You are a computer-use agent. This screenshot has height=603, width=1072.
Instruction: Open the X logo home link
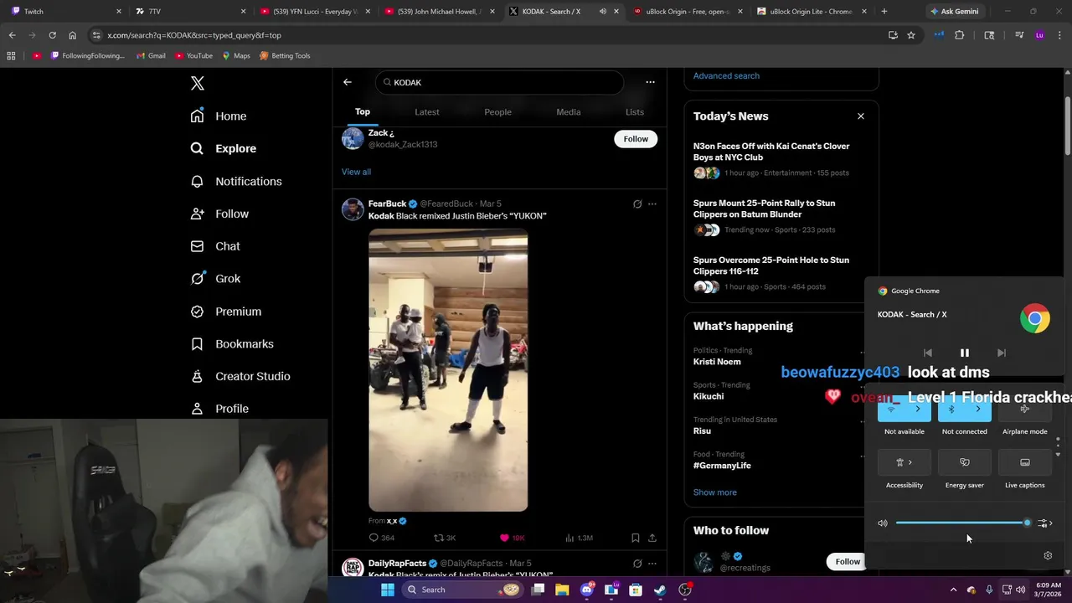tap(198, 83)
